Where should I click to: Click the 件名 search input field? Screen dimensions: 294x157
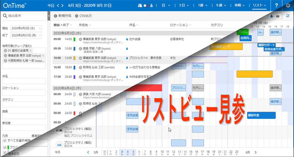pyautogui.click(x=24, y=81)
